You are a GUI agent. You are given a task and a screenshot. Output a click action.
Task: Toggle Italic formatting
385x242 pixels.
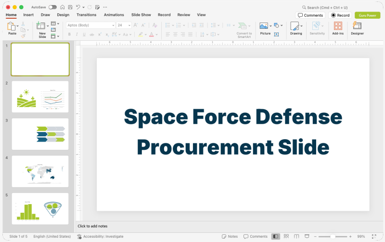(77, 35)
